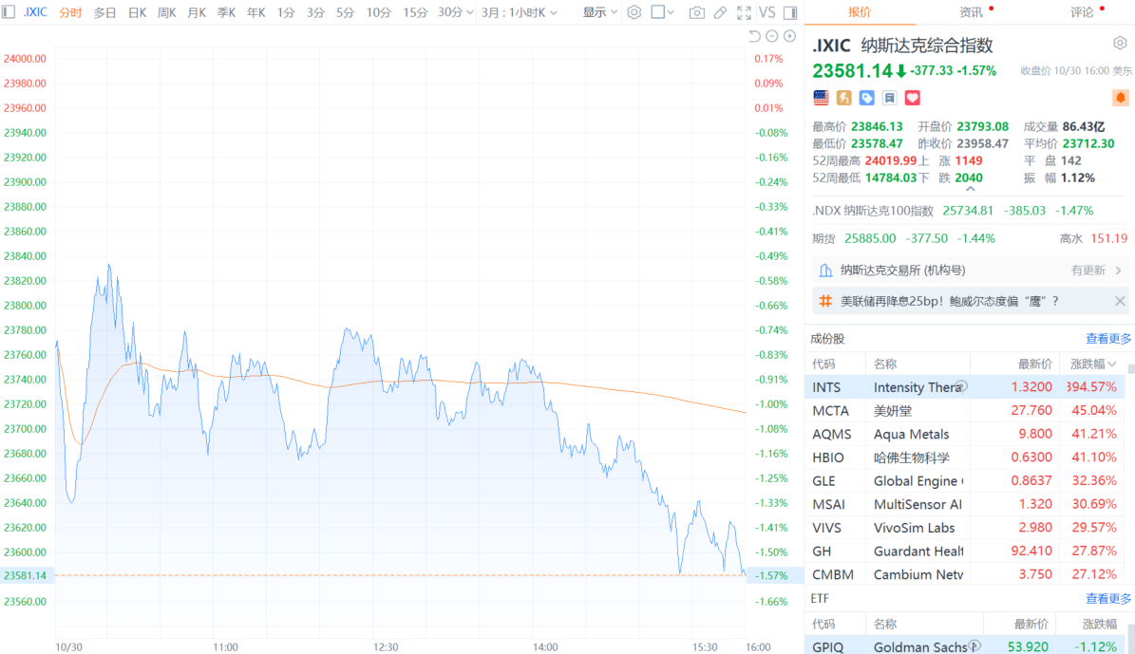
Task: Select the HBIO 哈佛生物科学 row
Action: point(965,458)
